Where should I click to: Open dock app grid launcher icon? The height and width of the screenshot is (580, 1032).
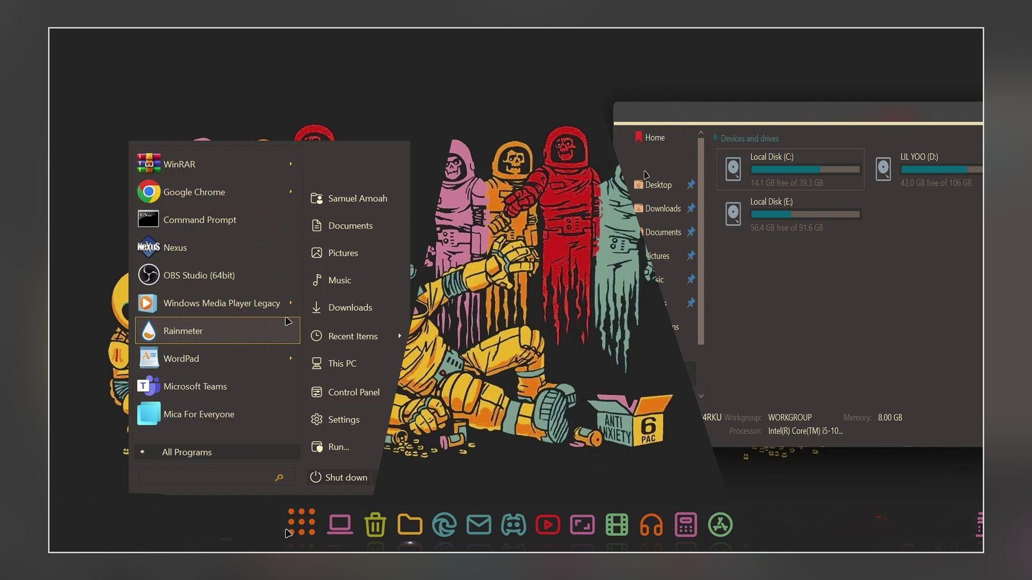coord(302,522)
